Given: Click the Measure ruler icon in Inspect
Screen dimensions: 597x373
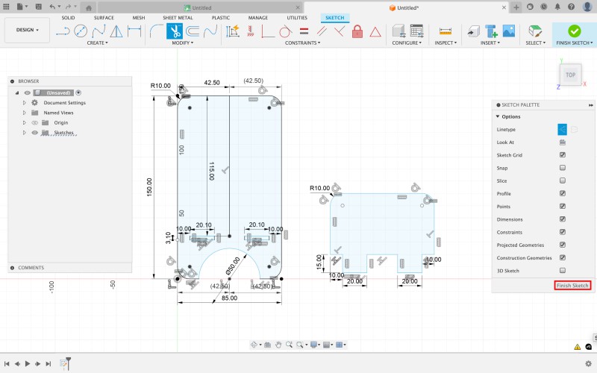Looking at the screenshot, I should (445, 31).
